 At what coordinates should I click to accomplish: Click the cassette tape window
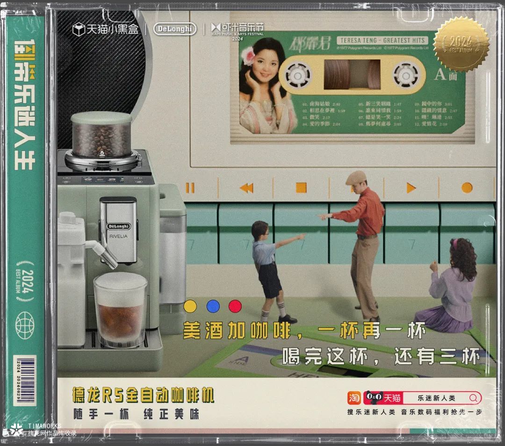[x=352, y=75]
